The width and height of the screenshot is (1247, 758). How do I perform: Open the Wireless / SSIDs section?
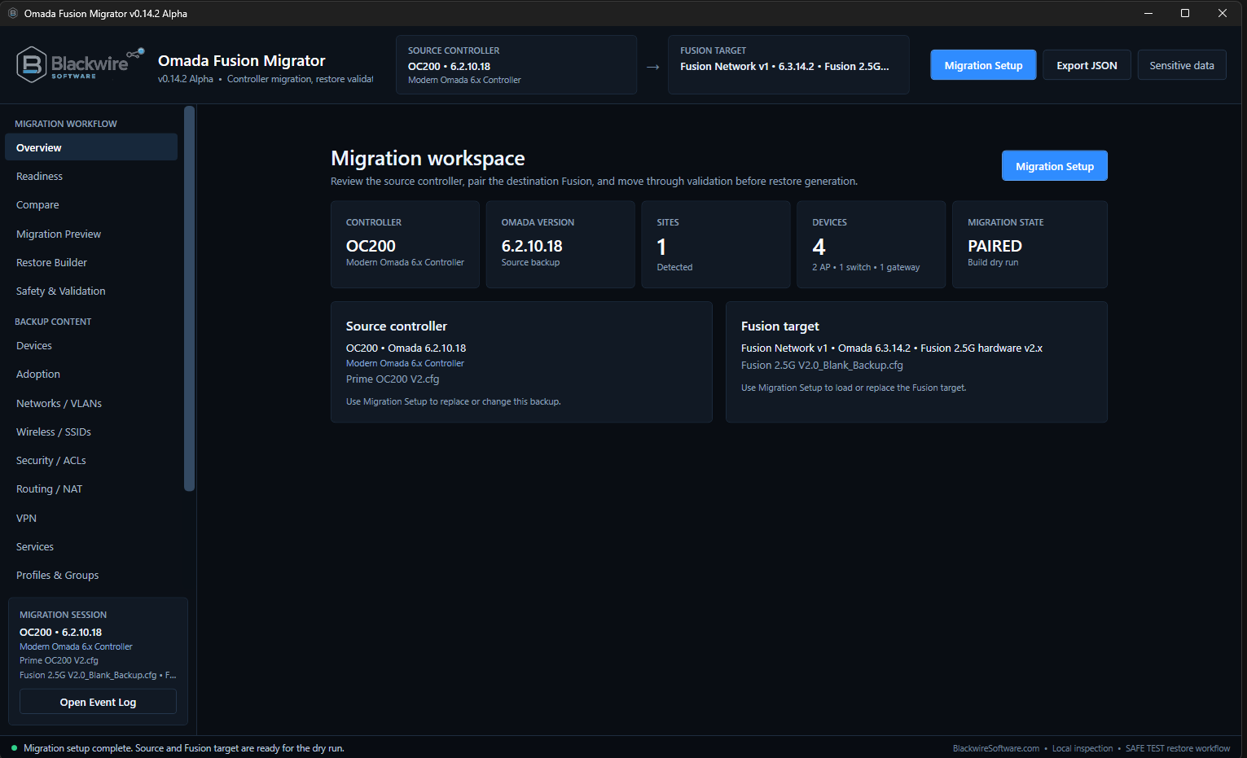tap(91, 432)
